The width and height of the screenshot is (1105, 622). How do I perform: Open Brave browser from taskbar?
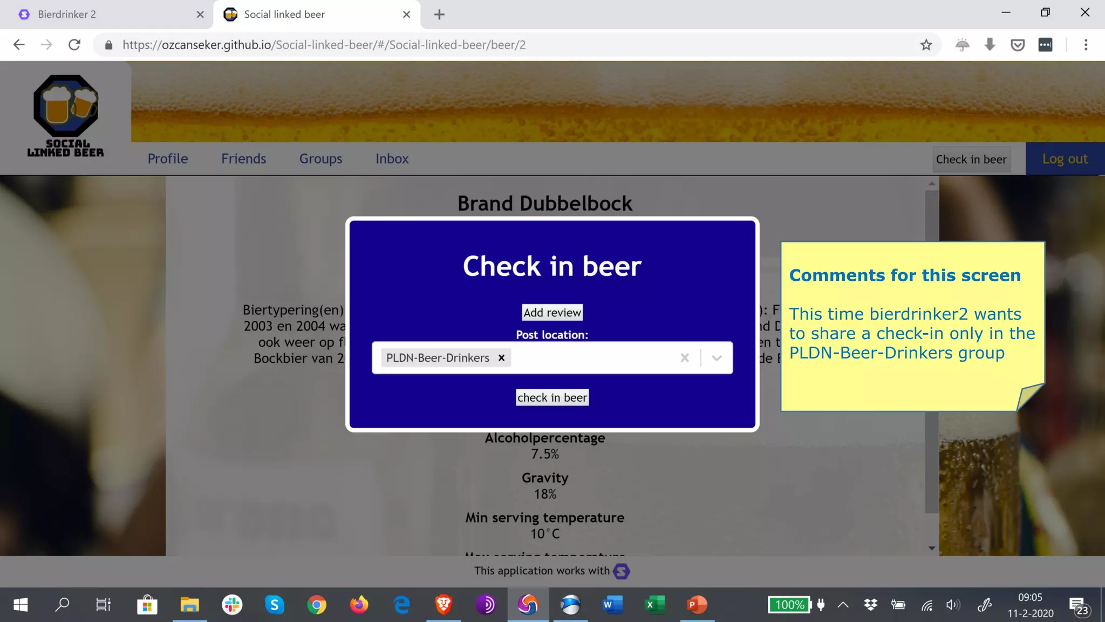tap(444, 605)
